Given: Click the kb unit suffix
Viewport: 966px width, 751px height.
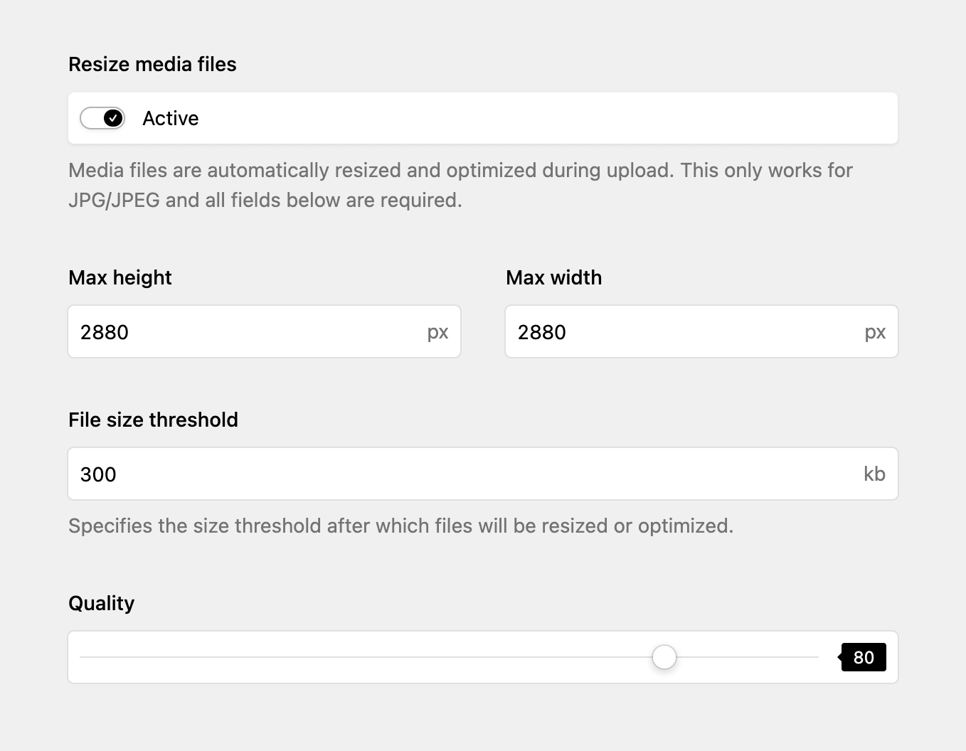Looking at the screenshot, I should [x=874, y=474].
